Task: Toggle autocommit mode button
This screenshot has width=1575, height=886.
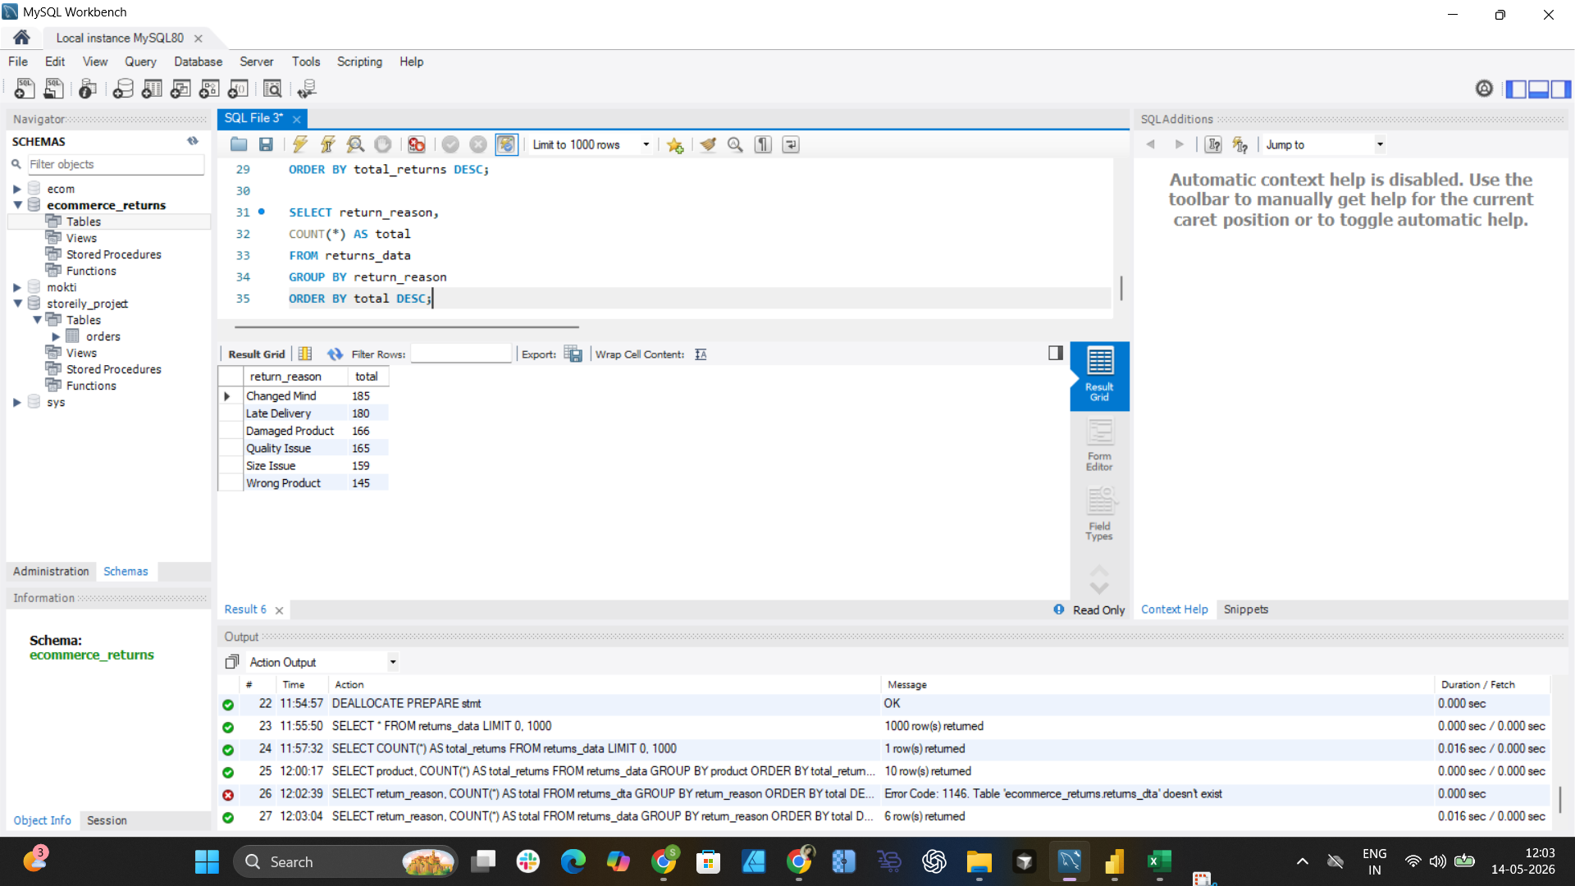Action: point(507,144)
